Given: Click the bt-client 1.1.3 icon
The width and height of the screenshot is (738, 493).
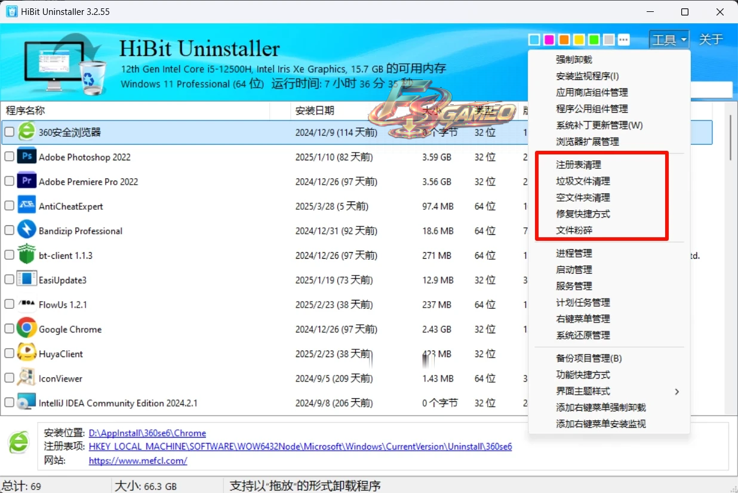Looking at the screenshot, I should 26,255.
